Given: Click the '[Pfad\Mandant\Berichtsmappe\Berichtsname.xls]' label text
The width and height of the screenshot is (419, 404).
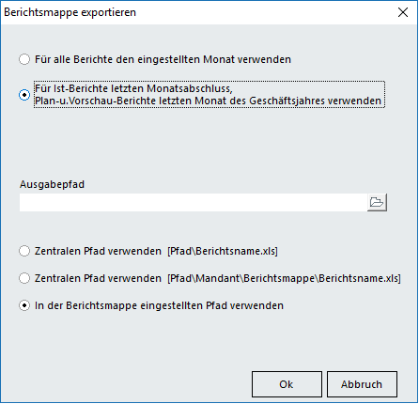Looking at the screenshot, I should pos(284,278).
